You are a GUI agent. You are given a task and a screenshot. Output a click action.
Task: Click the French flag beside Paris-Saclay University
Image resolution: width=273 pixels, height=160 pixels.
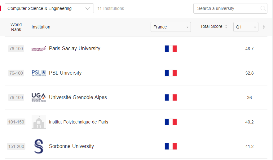click(x=171, y=49)
